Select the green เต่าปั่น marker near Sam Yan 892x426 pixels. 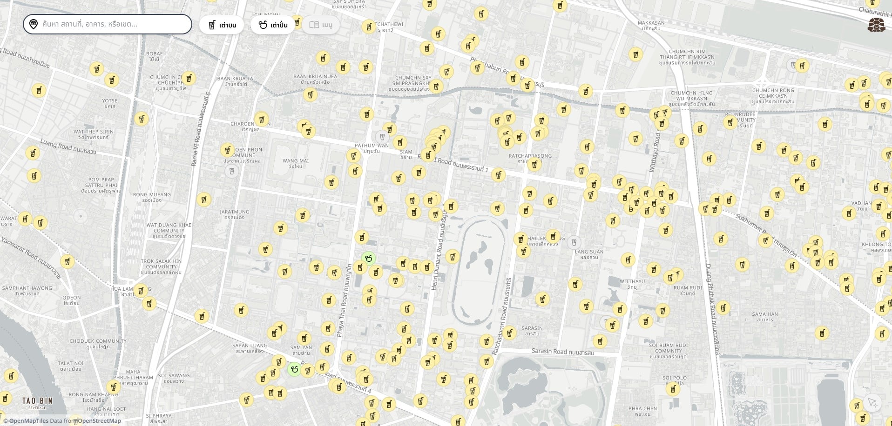294,369
